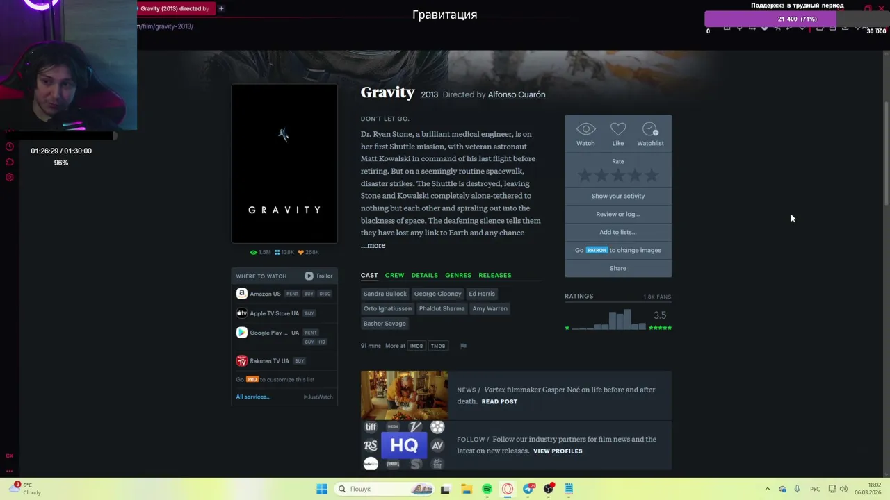Switch to the Details tab
This screenshot has height=500, width=890.
[424, 275]
